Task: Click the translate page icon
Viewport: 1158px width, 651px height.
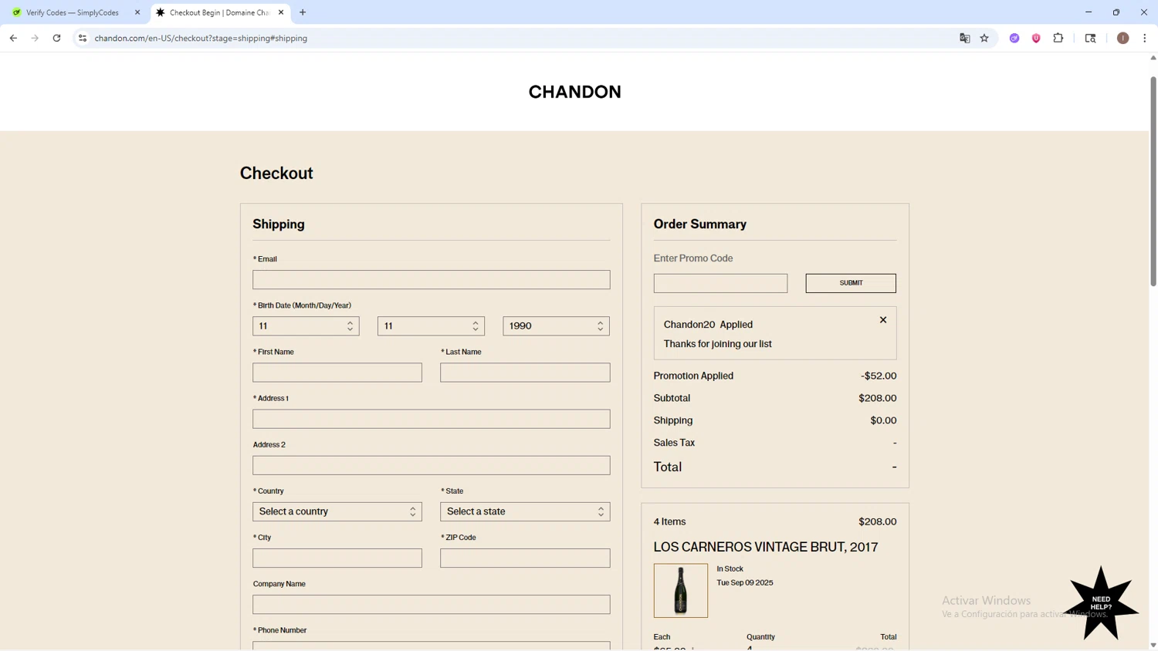Action: [x=964, y=38]
